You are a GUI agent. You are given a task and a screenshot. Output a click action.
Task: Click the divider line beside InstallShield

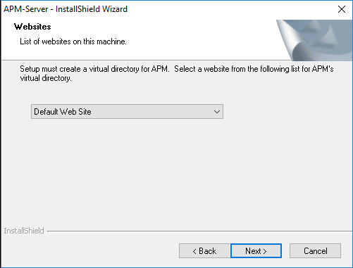click(199, 231)
